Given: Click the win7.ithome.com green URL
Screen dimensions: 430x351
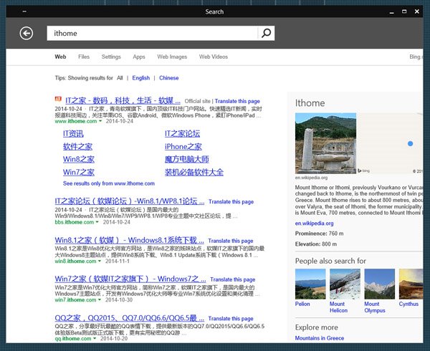Looking at the screenshot, I should (75, 299).
